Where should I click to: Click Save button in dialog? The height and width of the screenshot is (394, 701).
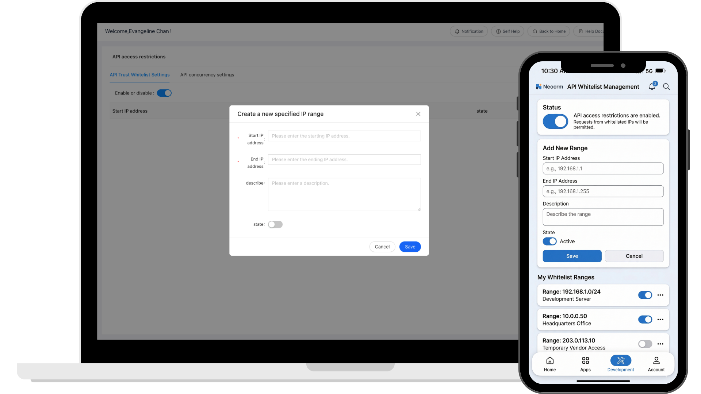coord(410,247)
